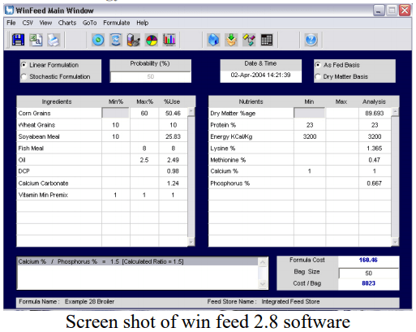Click the Calcium Carbonate ingredient name

43,183
